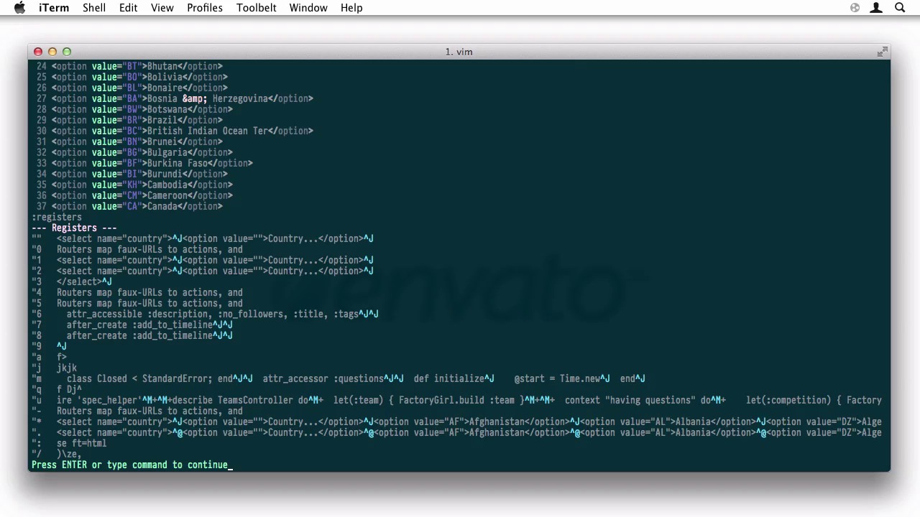Open the Apple menu
920x517 pixels.
click(19, 8)
